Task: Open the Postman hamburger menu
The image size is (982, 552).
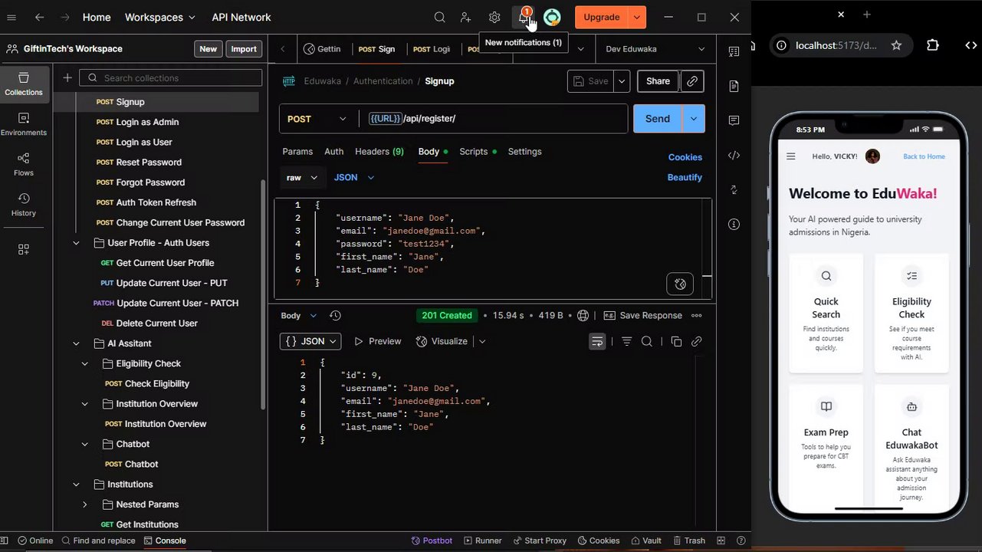Action: [11, 17]
